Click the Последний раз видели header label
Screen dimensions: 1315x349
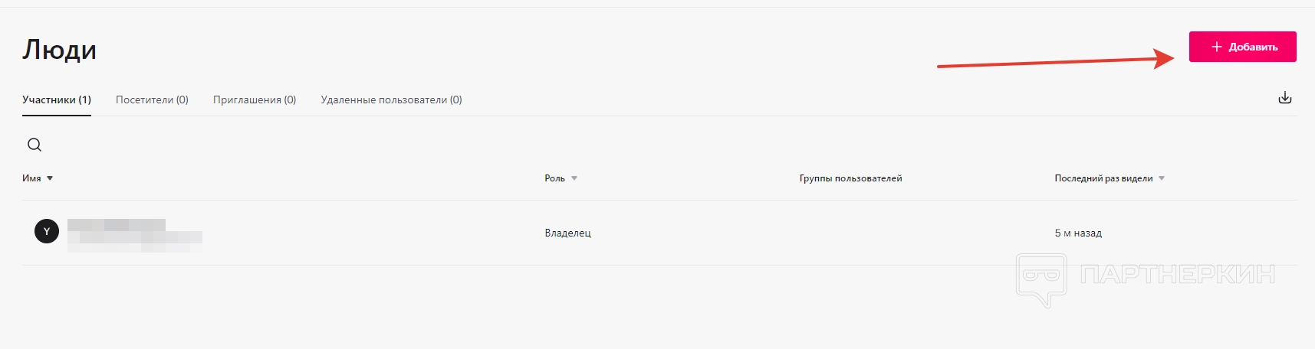tap(1103, 178)
